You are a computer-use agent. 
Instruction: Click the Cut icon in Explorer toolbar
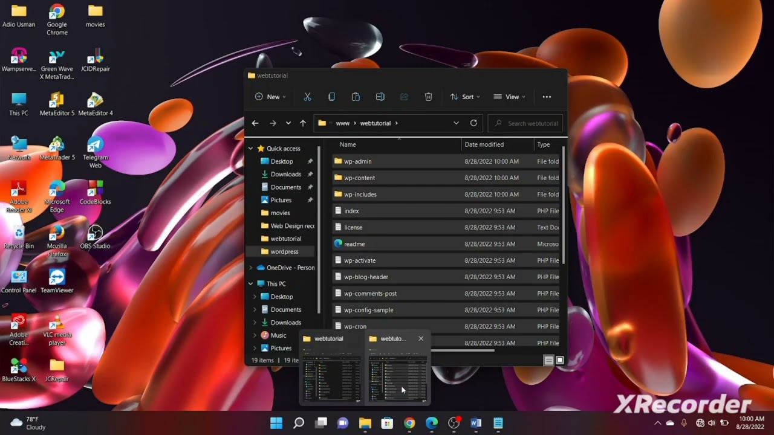point(307,97)
